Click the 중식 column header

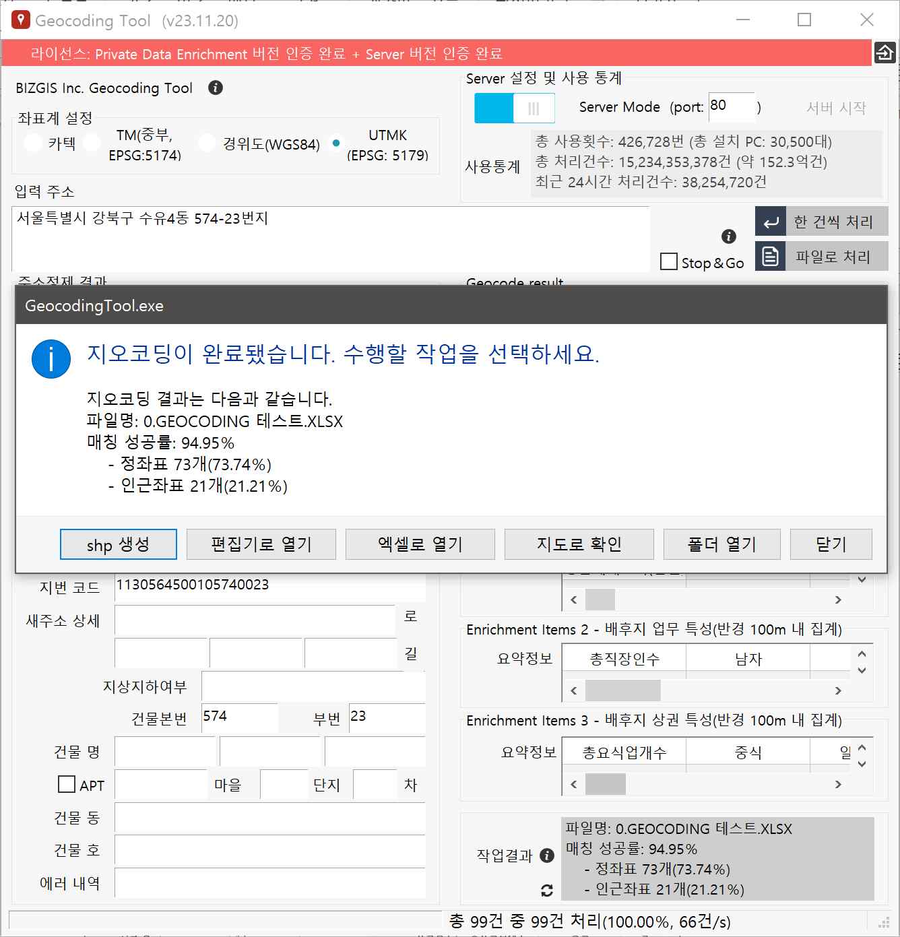[x=748, y=752]
